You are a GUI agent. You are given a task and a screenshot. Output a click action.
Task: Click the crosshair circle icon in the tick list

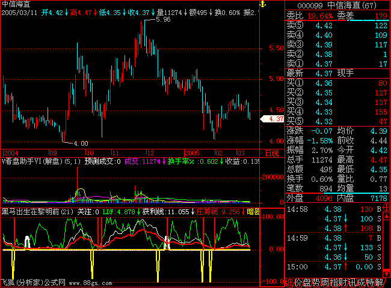386,207
